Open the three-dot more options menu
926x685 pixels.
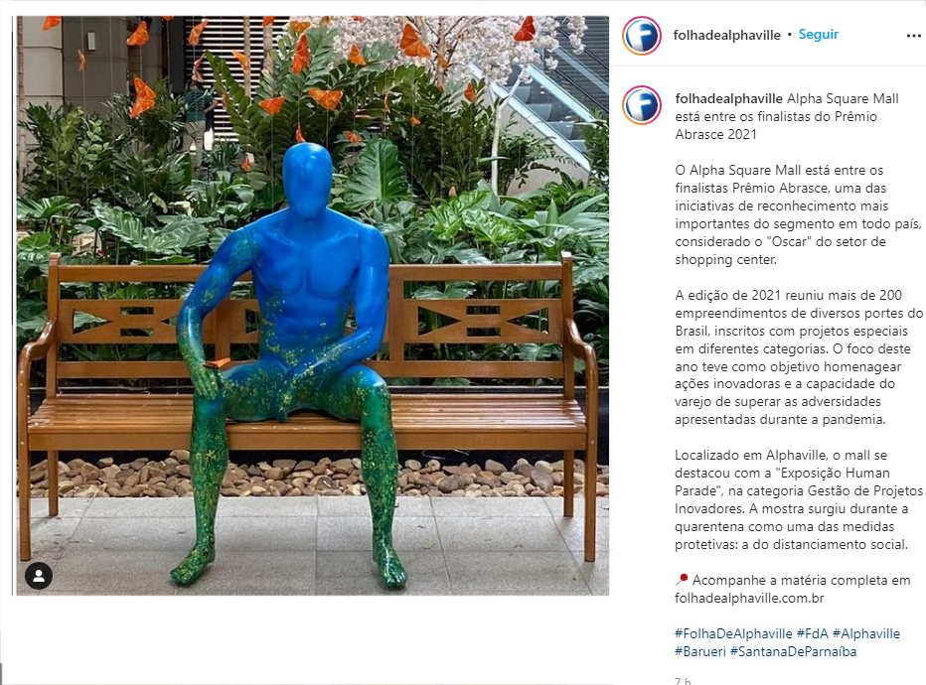913,36
